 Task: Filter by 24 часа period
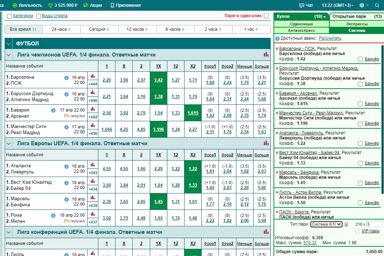(61, 29)
